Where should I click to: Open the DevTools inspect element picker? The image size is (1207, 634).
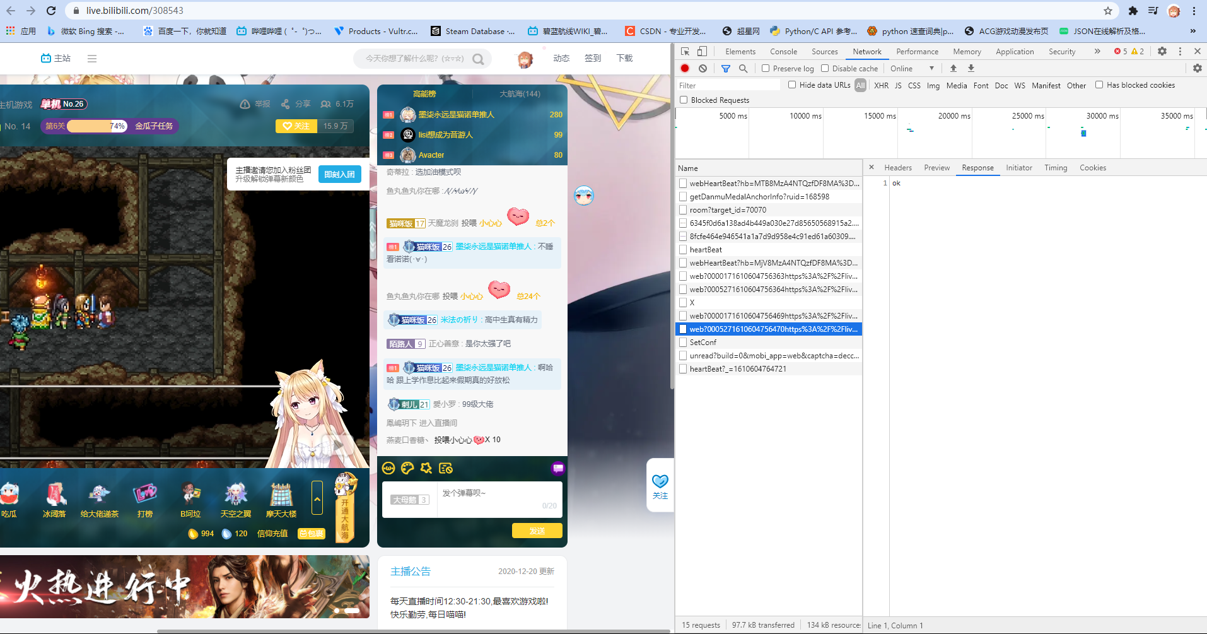pyautogui.click(x=685, y=51)
